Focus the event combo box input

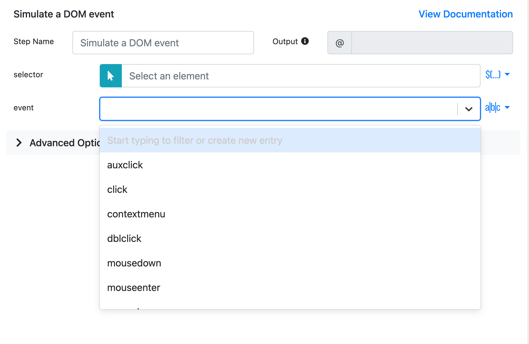click(x=278, y=109)
